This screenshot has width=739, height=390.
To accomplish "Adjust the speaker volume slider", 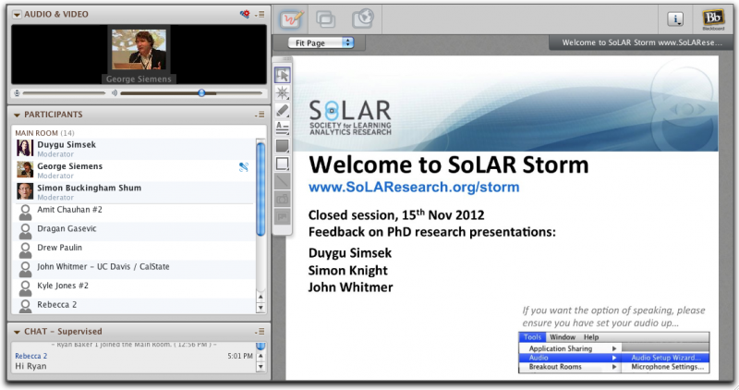I will (x=201, y=92).
